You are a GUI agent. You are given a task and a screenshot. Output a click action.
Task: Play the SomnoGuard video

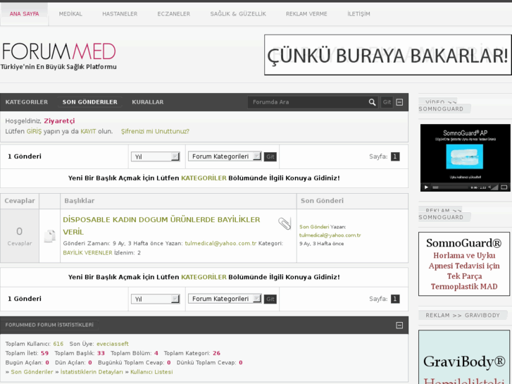[x=426, y=187]
